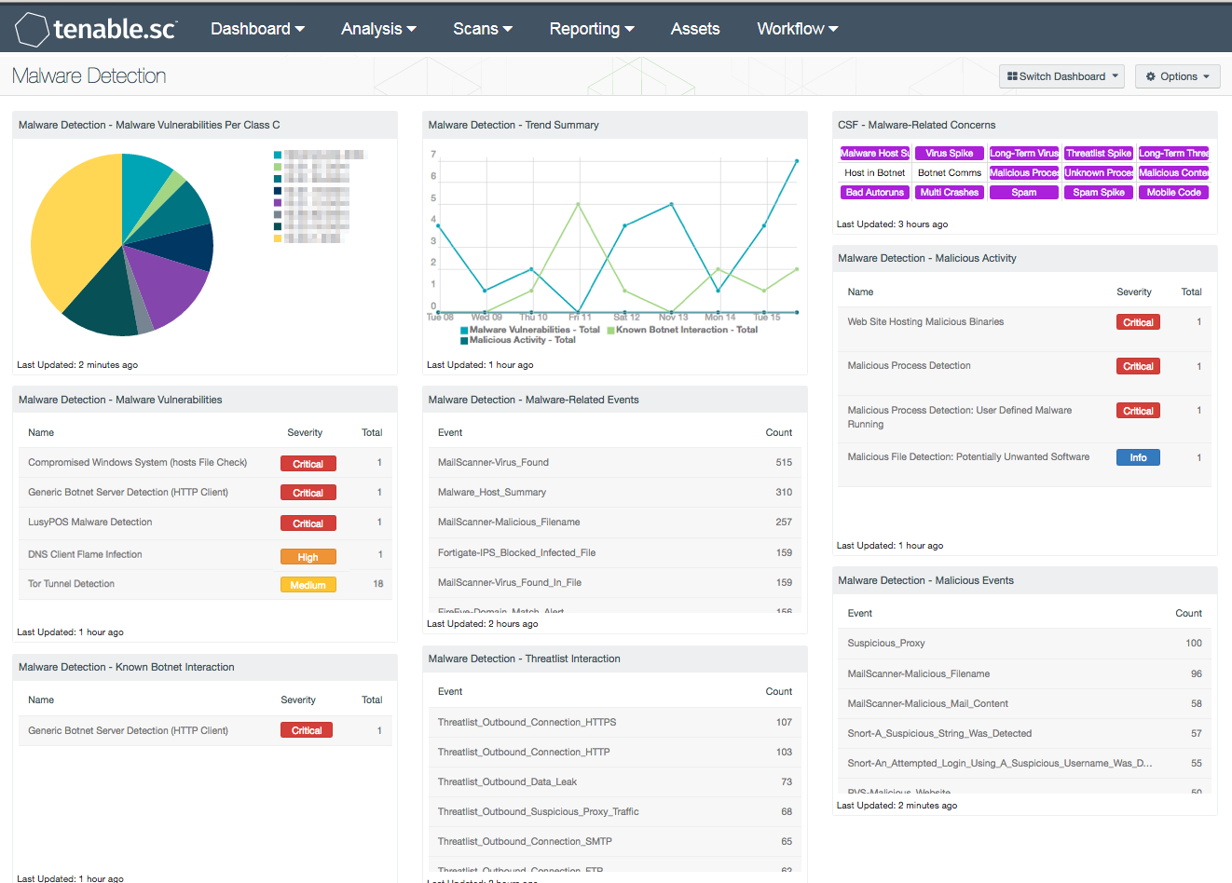Go to the Assets page
This screenshot has width=1232, height=883.
[x=695, y=29]
